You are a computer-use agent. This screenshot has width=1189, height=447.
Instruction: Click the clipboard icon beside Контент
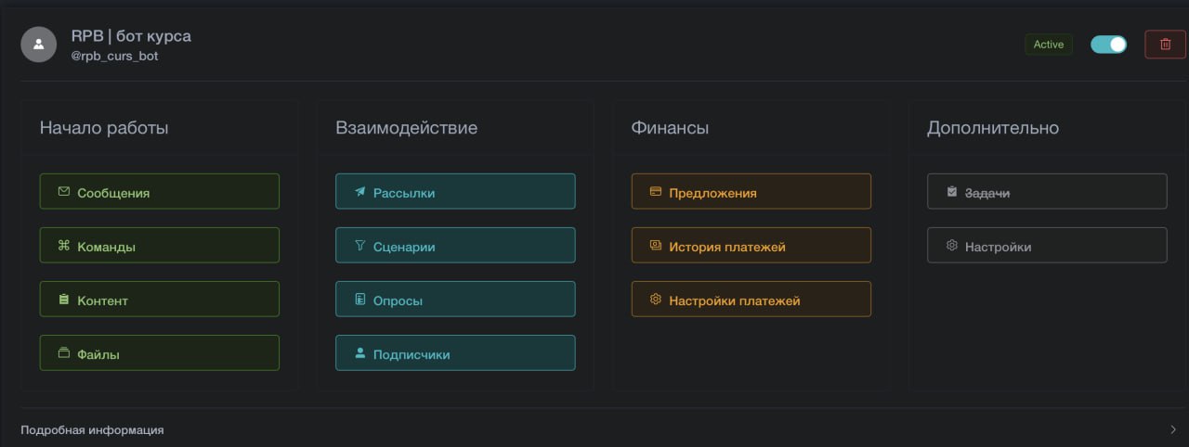(64, 300)
